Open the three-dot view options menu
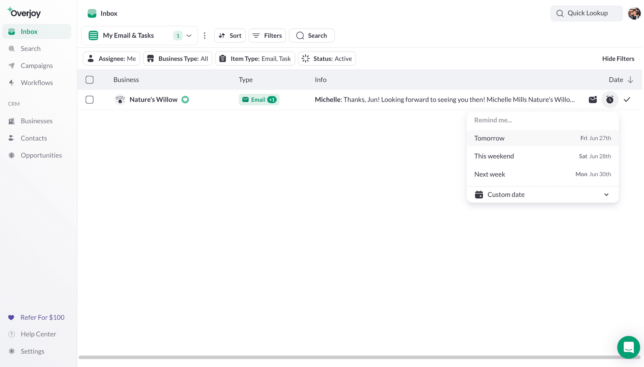The width and height of the screenshot is (644, 367). pyautogui.click(x=204, y=35)
